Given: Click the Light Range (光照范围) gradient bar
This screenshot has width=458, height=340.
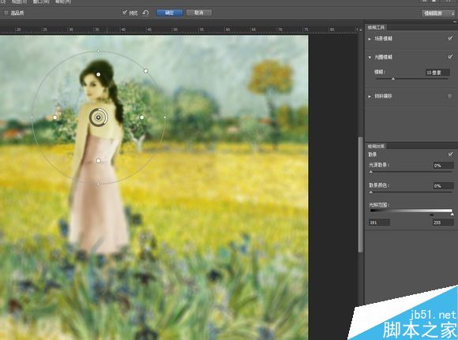Looking at the screenshot, I should [x=411, y=211].
